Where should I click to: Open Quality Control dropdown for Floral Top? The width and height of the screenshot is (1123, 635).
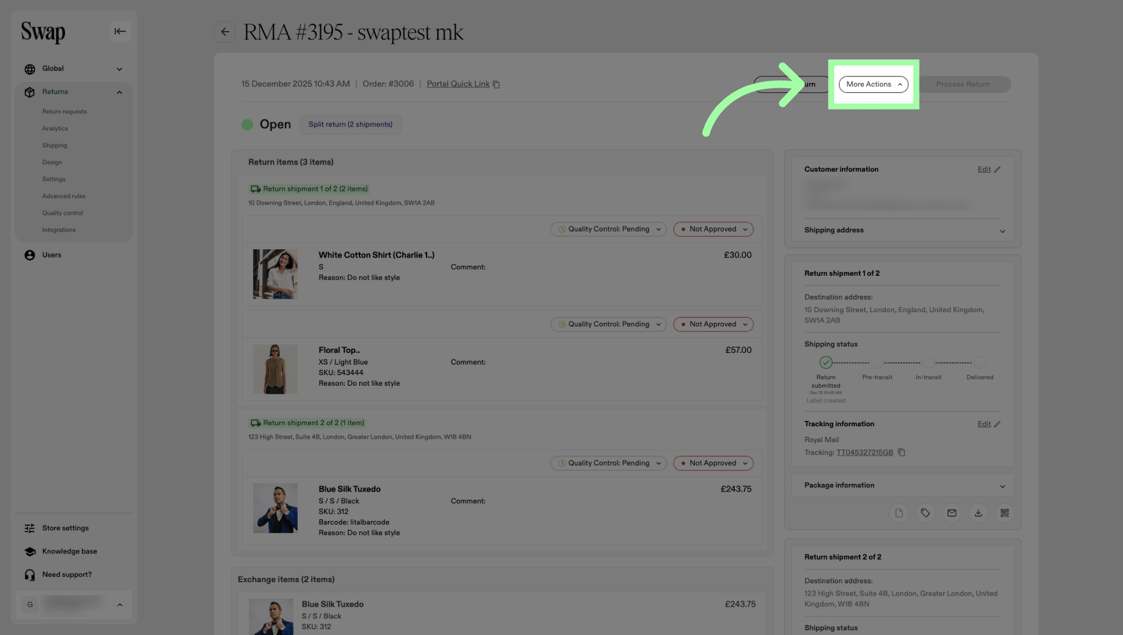tap(608, 325)
